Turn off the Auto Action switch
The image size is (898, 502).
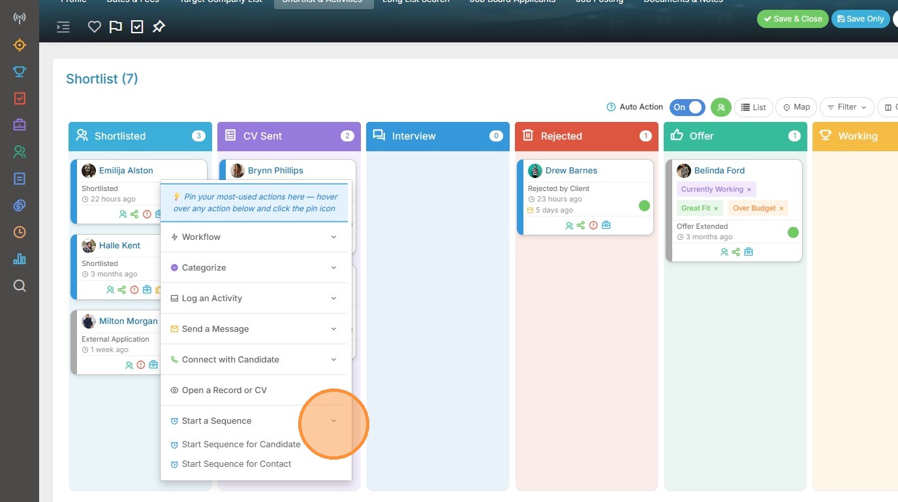687,108
